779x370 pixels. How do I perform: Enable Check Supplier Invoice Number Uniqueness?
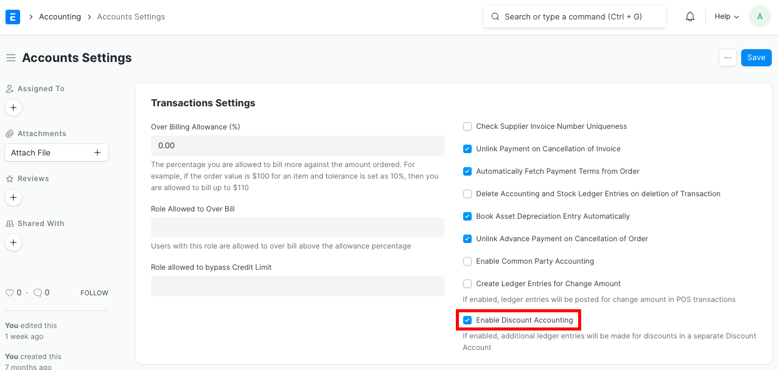[467, 126]
